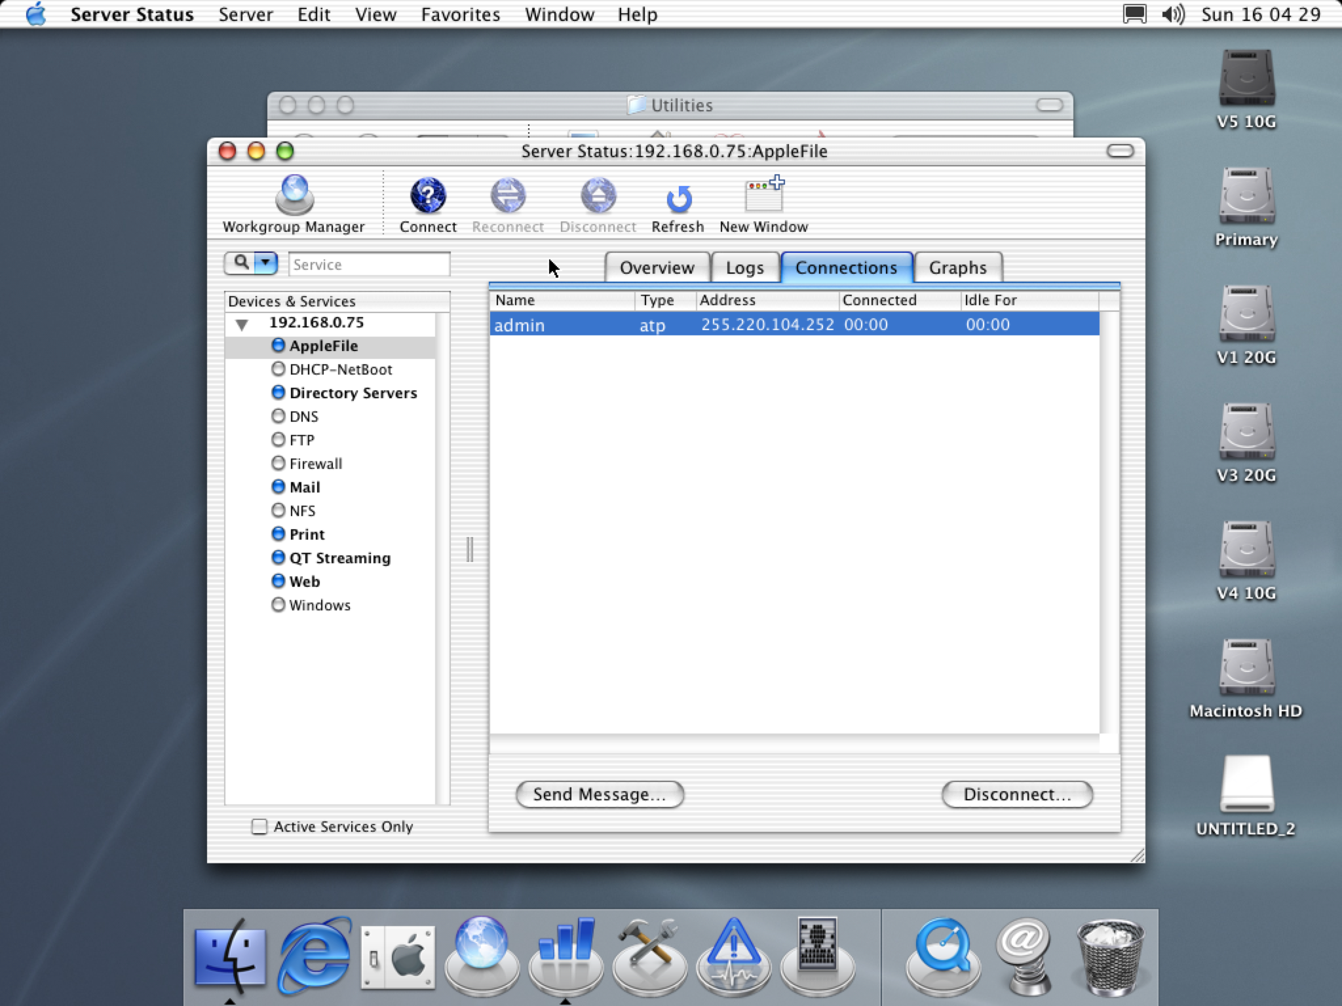Select the V1 20G drive icon

(x=1246, y=314)
